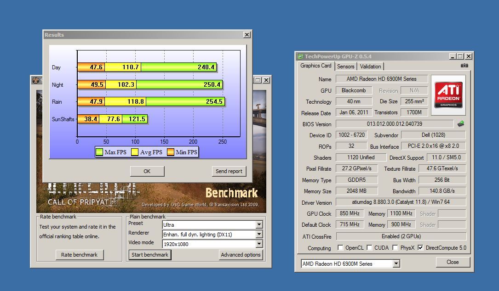Click the green Max FPS legend swatch
The height and width of the screenshot is (291, 499).
(100, 152)
